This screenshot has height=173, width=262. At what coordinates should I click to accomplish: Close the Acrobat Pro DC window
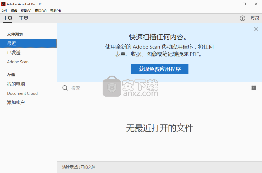(x=256, y=4)
